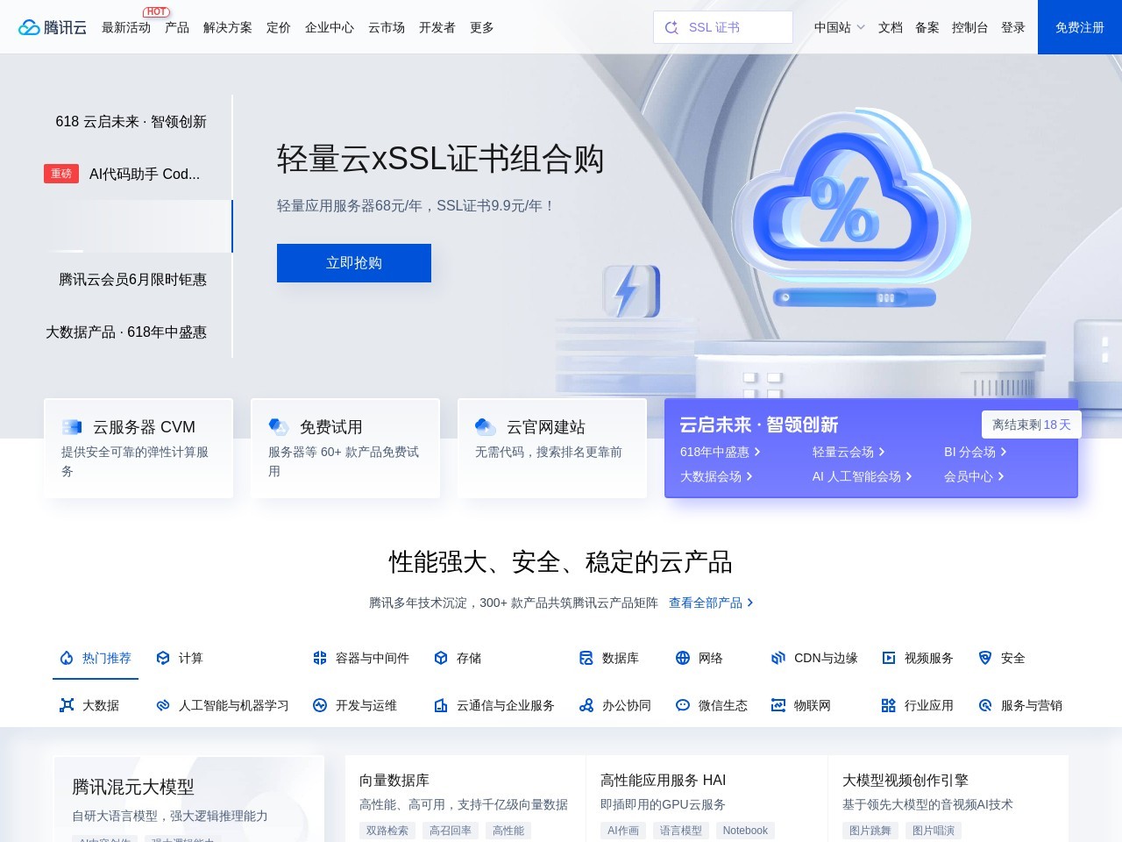Click 解决方案 in the top navigation

[x=227, y=27]
